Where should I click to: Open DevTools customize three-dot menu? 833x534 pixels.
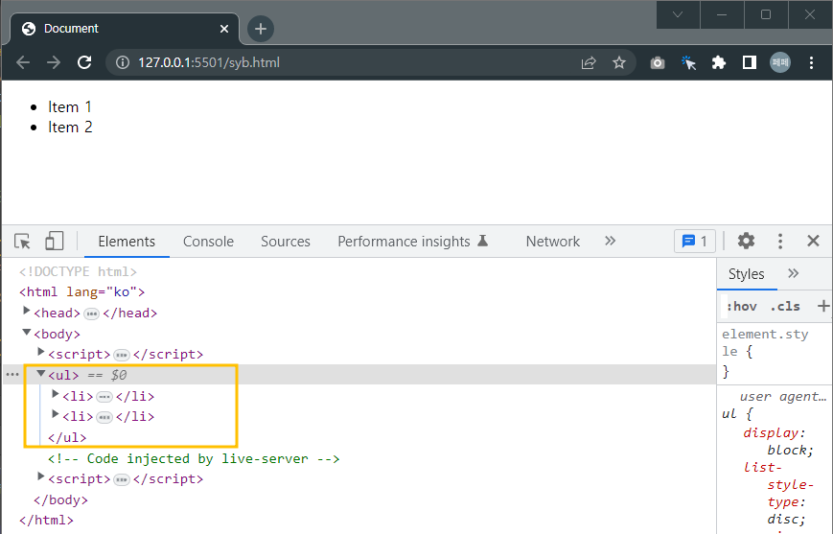pyautogui.click(x=780, y=242)
